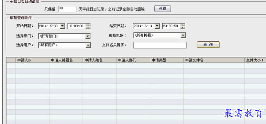The width and height of the screenshot is (266, 124).
Task: Sort by 申请人姓名 column header
Action: [100, 60]
